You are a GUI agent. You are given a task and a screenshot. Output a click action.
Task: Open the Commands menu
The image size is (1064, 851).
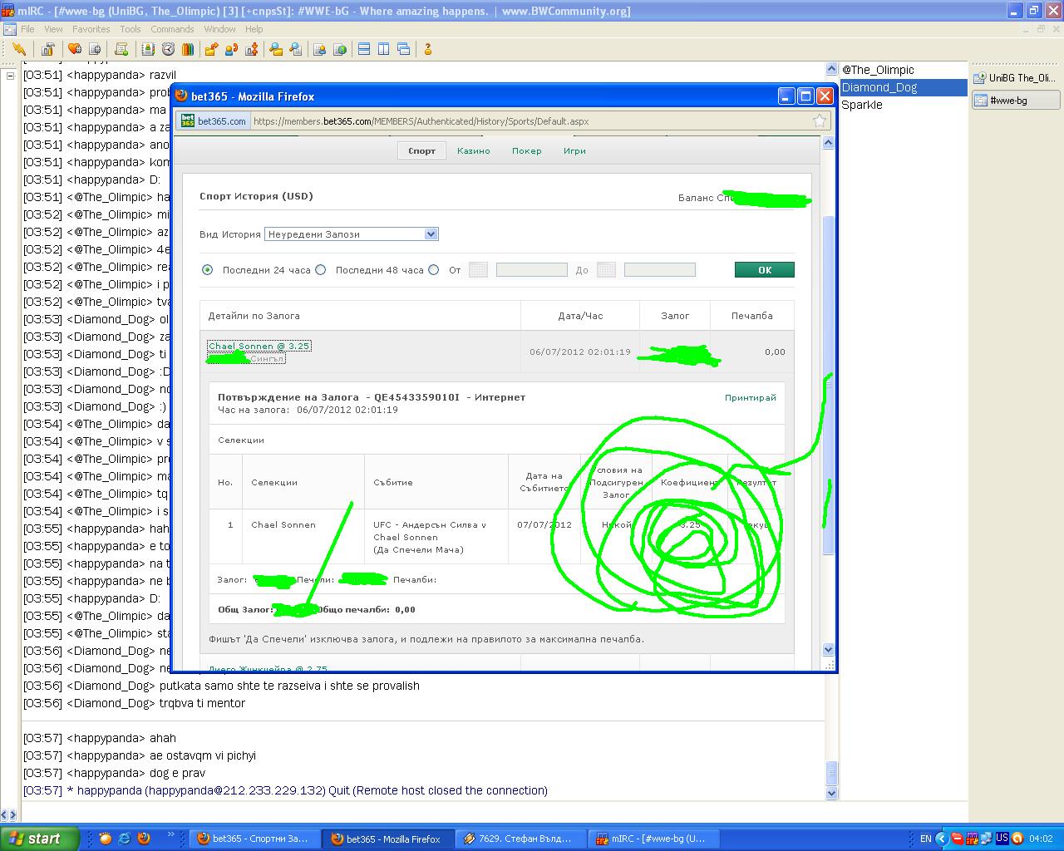[172, 29]
